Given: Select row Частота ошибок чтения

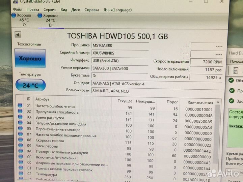Looking at the screenshot, I should (115, 107).
